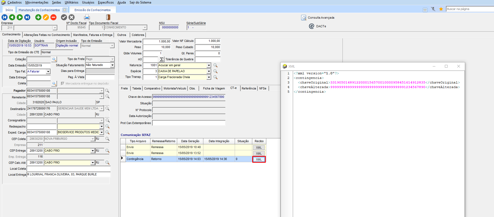Switch to the Motorista/Veículo tab
The height and width of the screenshot is (217, 494).
175,88
